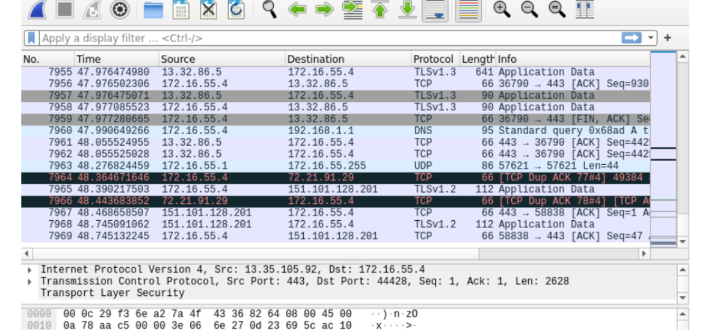Select packet 7956 ACK row
The image size is (707, 330).
pos(336,84)
